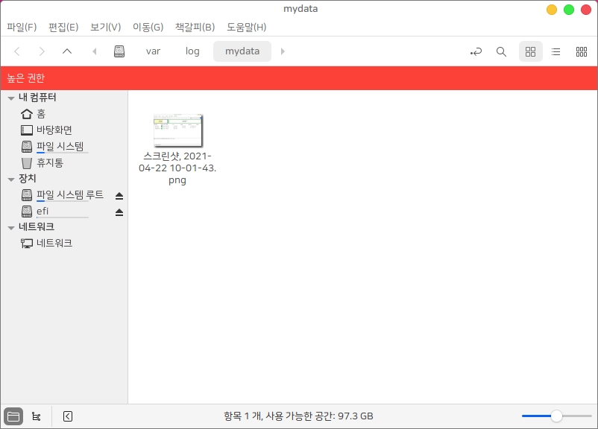Click the search magnifier icon
This screenshot has width=598, height=429.
click(501, 51)
